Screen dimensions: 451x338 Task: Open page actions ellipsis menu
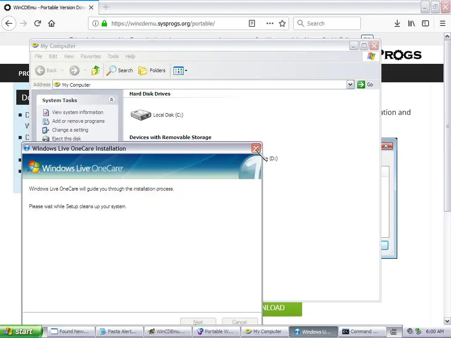tap(270, 23)
